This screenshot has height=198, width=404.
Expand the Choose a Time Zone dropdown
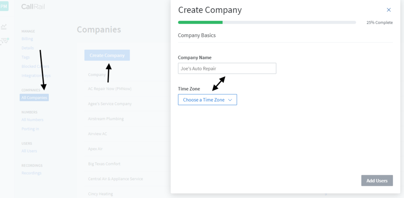coord(207,100)
